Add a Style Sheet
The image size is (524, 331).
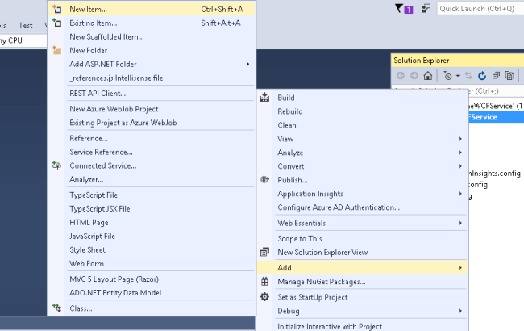tap(152, 250)
